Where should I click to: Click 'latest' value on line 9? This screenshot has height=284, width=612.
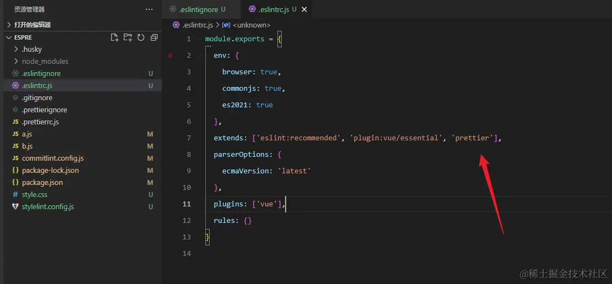pyautogui.click(x=294, y=171)
